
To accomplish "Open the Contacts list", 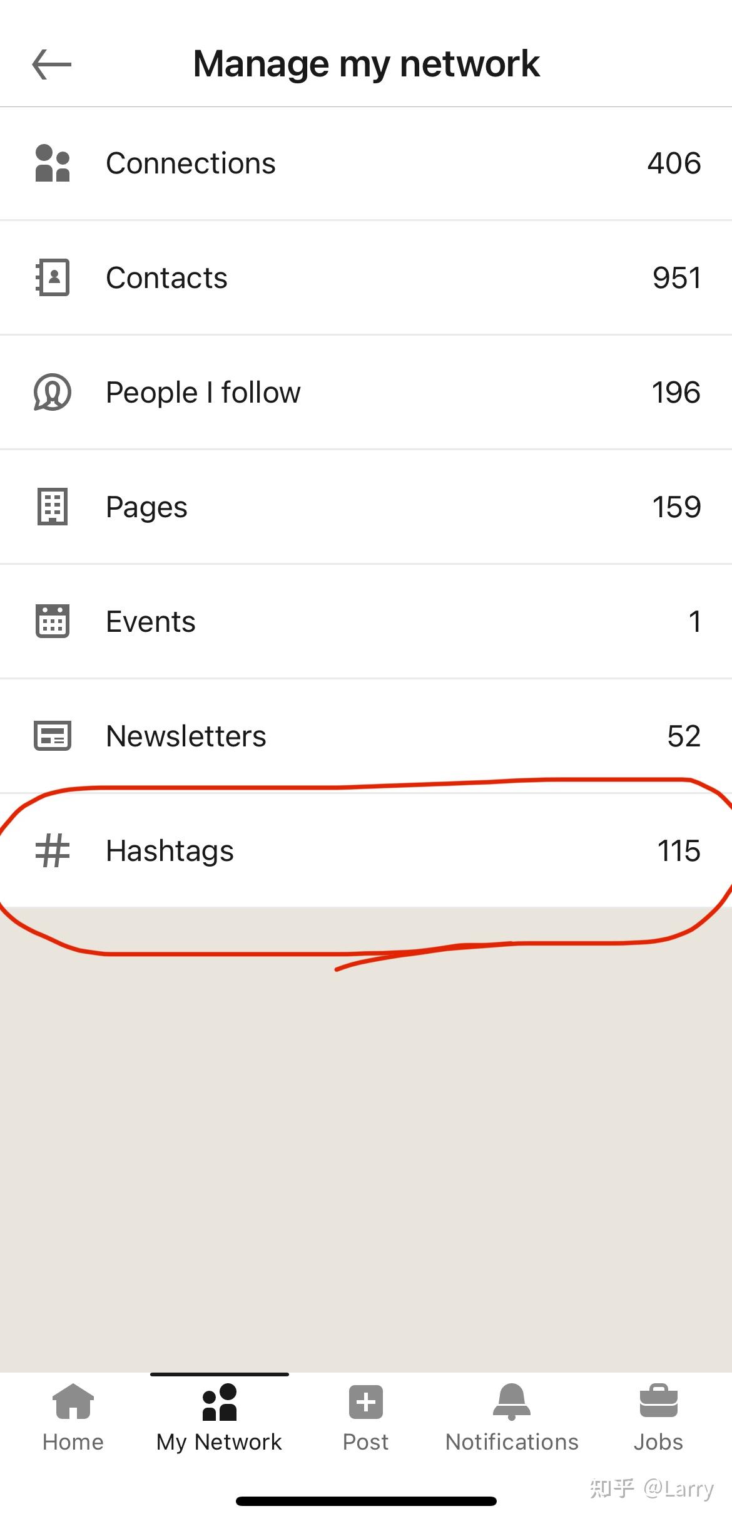I will point(166,278).
